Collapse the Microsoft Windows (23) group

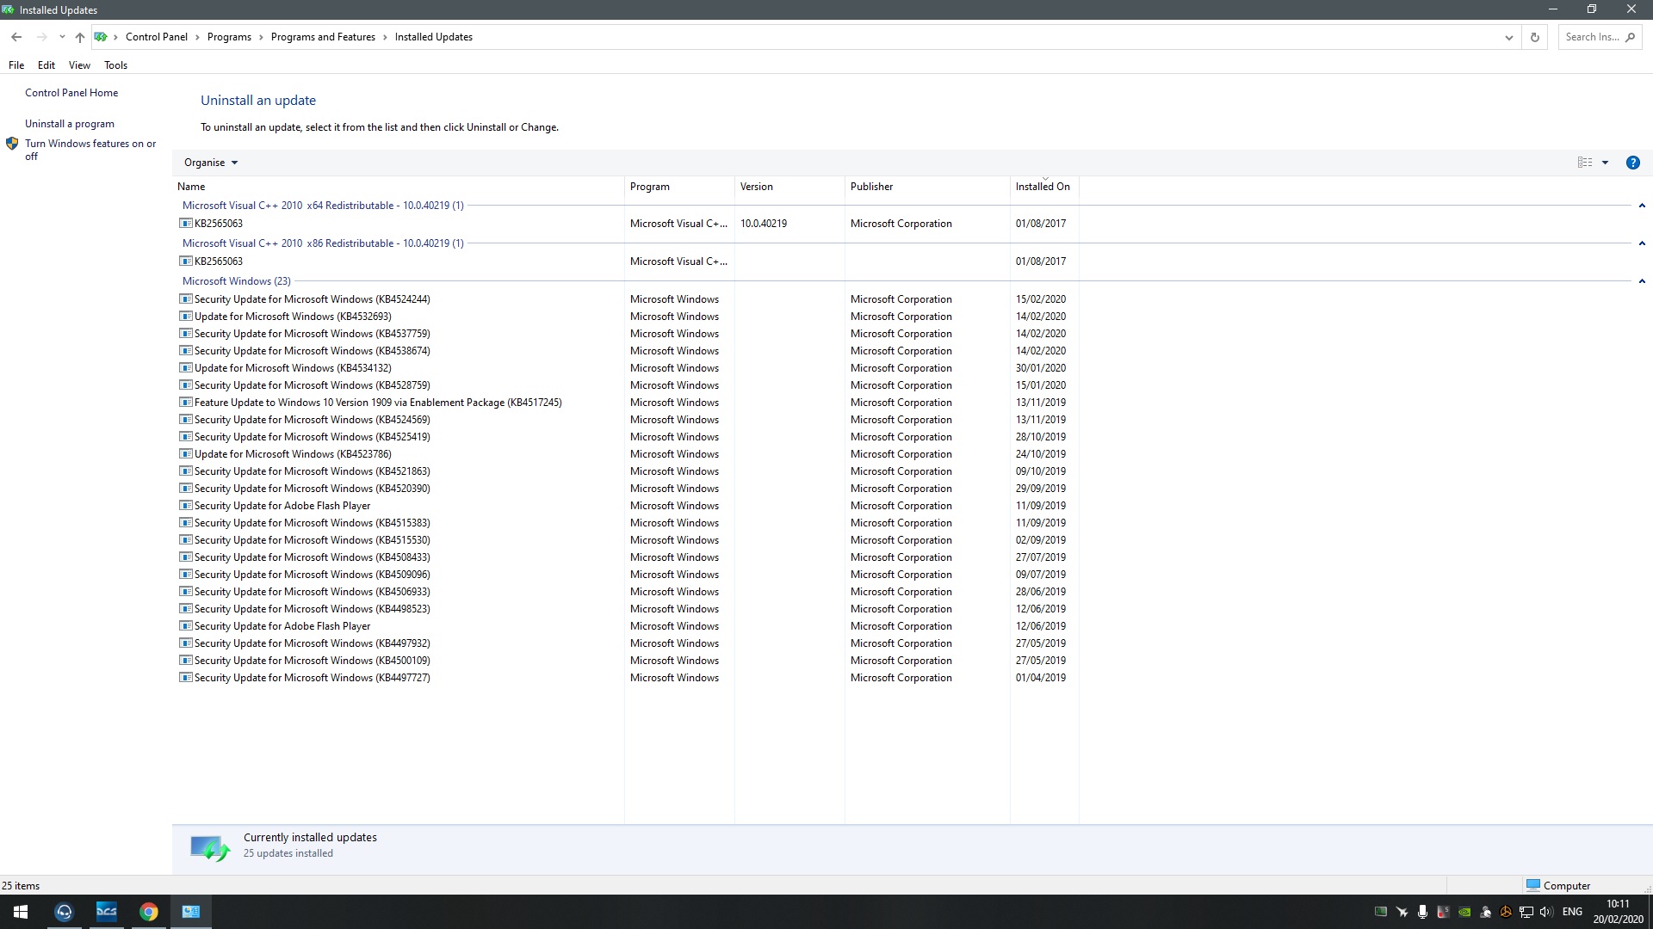click(x=1642, y=281)
